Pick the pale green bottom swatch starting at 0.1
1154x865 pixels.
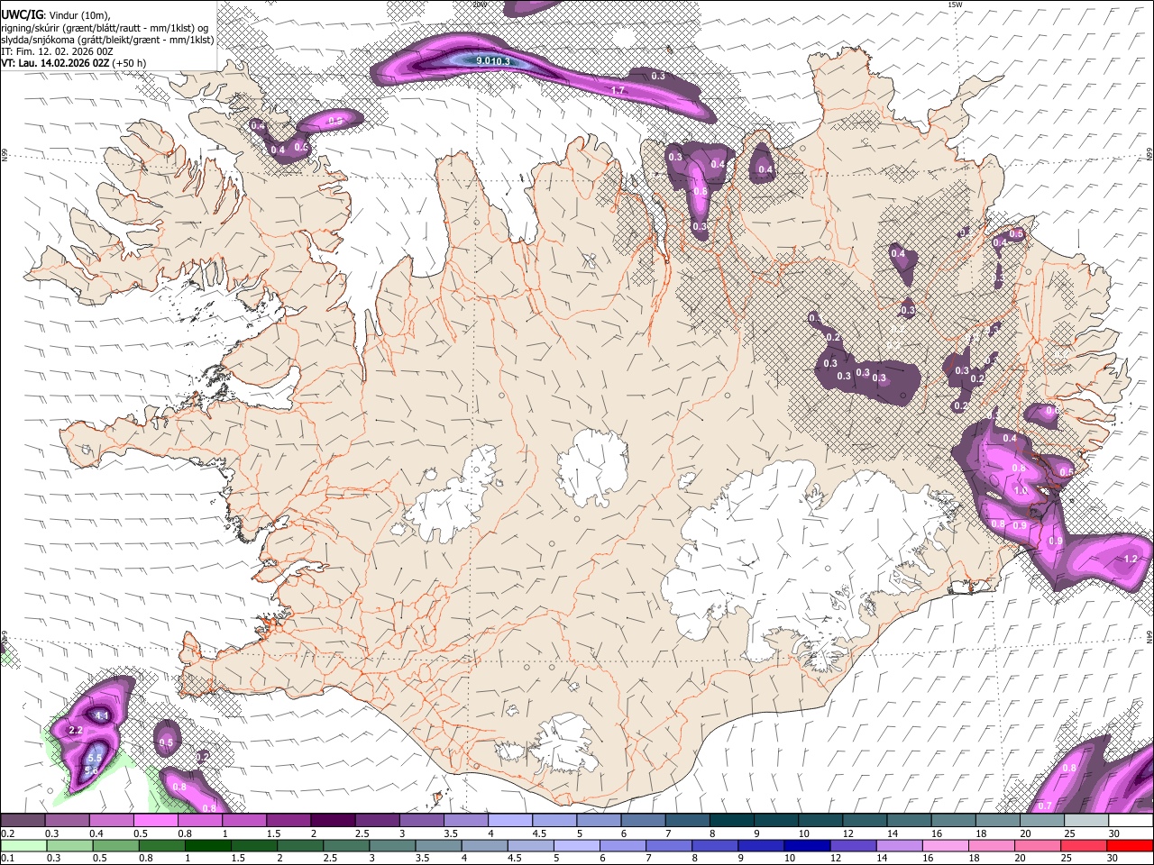click(23, 845)
